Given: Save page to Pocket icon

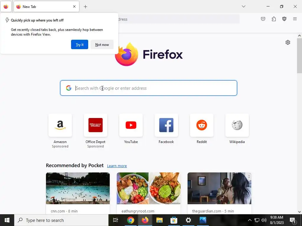Looking at the screenshot, I should (263, 19).
